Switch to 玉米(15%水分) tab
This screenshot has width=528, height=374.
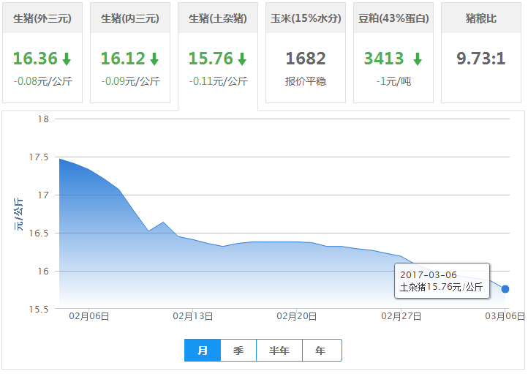(306, 18)
